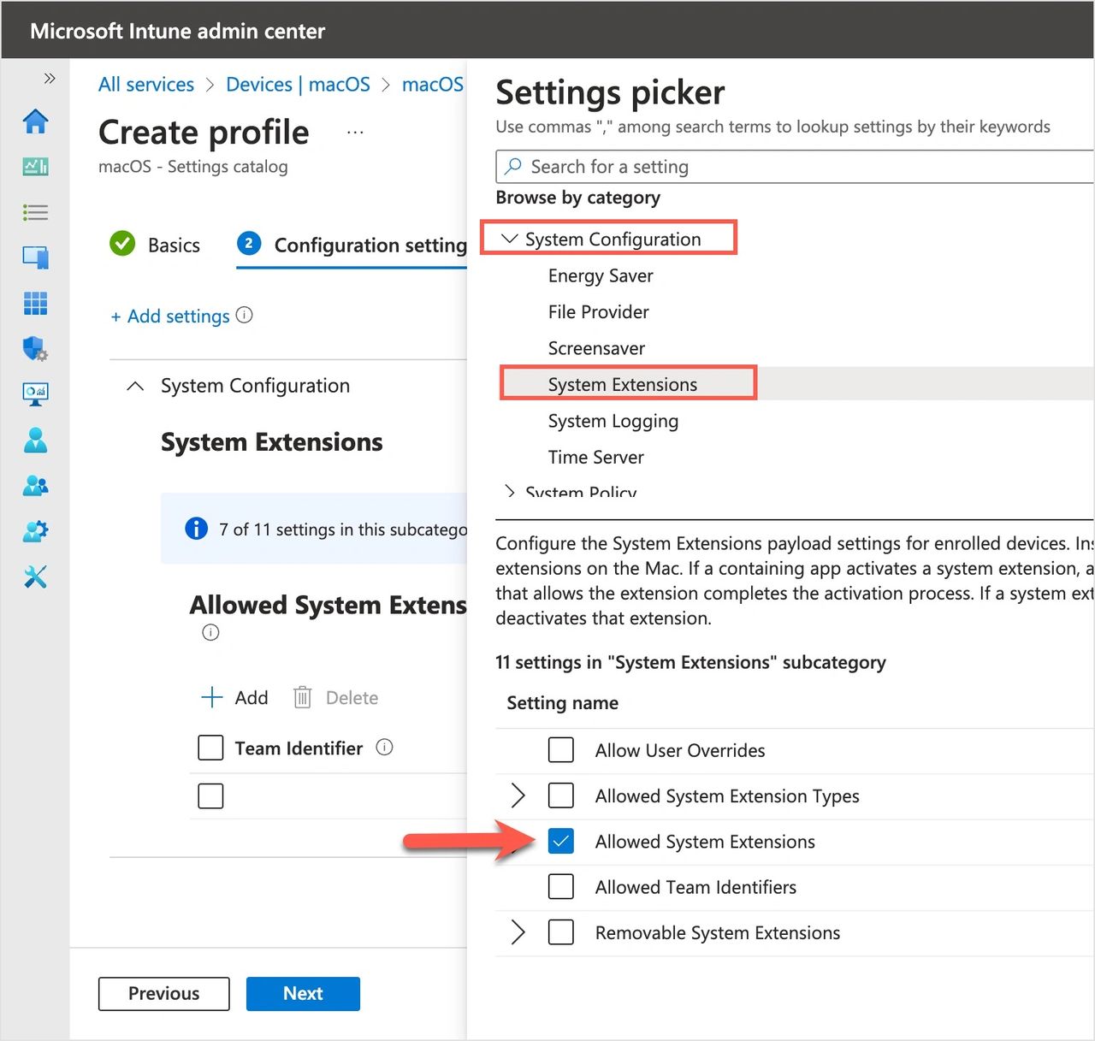Click the Next button
This screenshot has height=1041, width=1095.
click(x=303, y=993)
